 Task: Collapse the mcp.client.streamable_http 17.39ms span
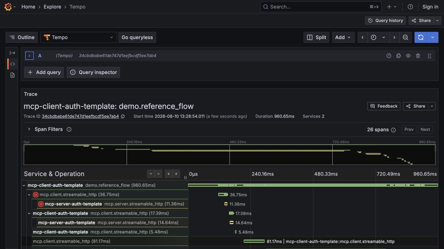(29, 213)
